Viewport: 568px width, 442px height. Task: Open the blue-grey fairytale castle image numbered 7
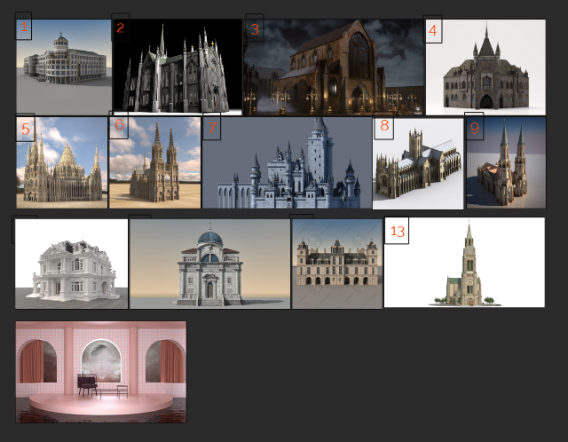click(287, 162)
